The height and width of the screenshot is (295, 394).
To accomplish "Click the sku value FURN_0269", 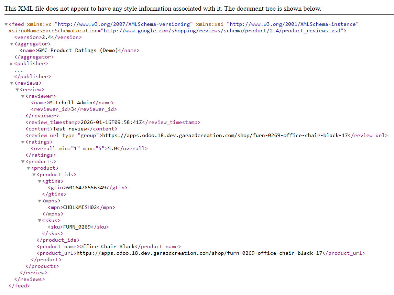I will [77, 227].
